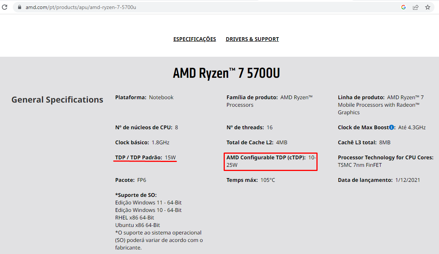Screen dimensions: 439x254
Task: Click Linha de produto entry
Action: pyautogui.click(x=381, y=105)
